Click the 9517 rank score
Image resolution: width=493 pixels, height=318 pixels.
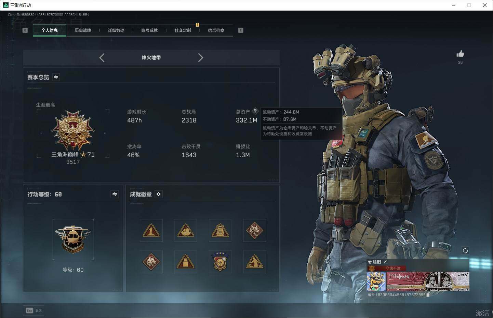(73, 162)
